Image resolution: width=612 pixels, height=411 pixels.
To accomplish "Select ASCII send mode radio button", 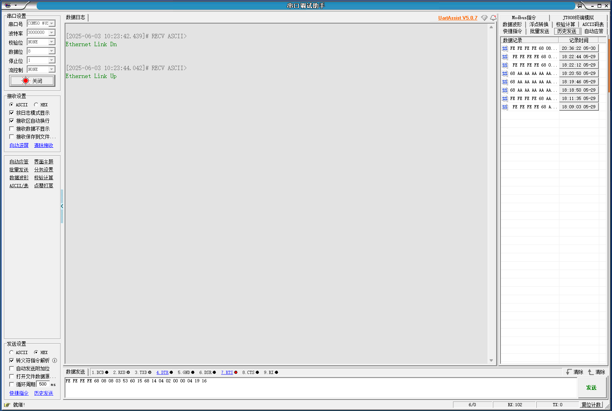I will click(x=12, y=352).
